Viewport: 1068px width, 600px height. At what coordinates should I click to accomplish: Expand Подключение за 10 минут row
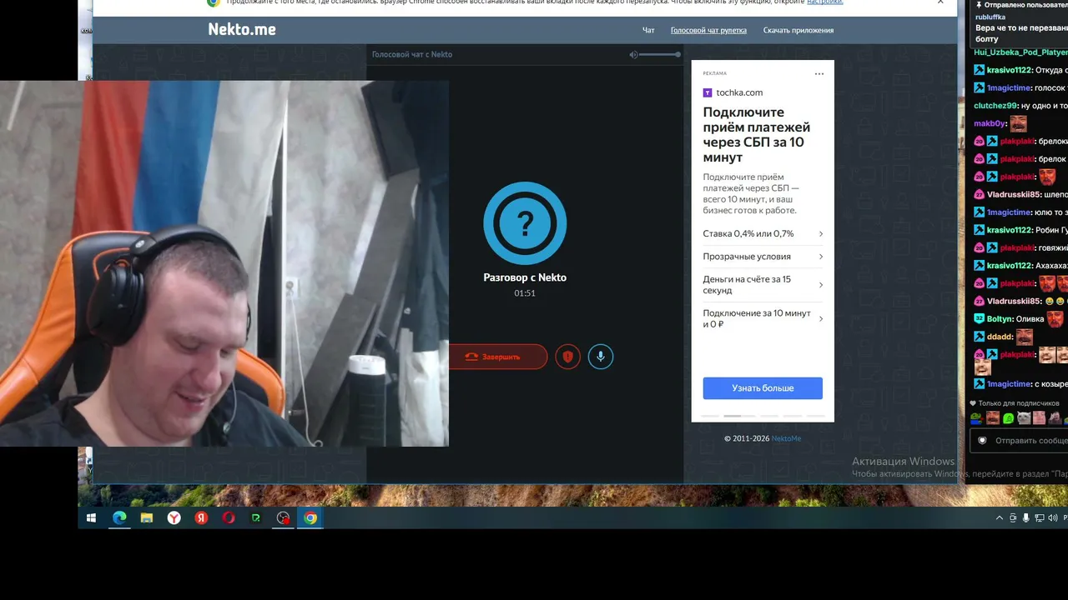[763, 318]
